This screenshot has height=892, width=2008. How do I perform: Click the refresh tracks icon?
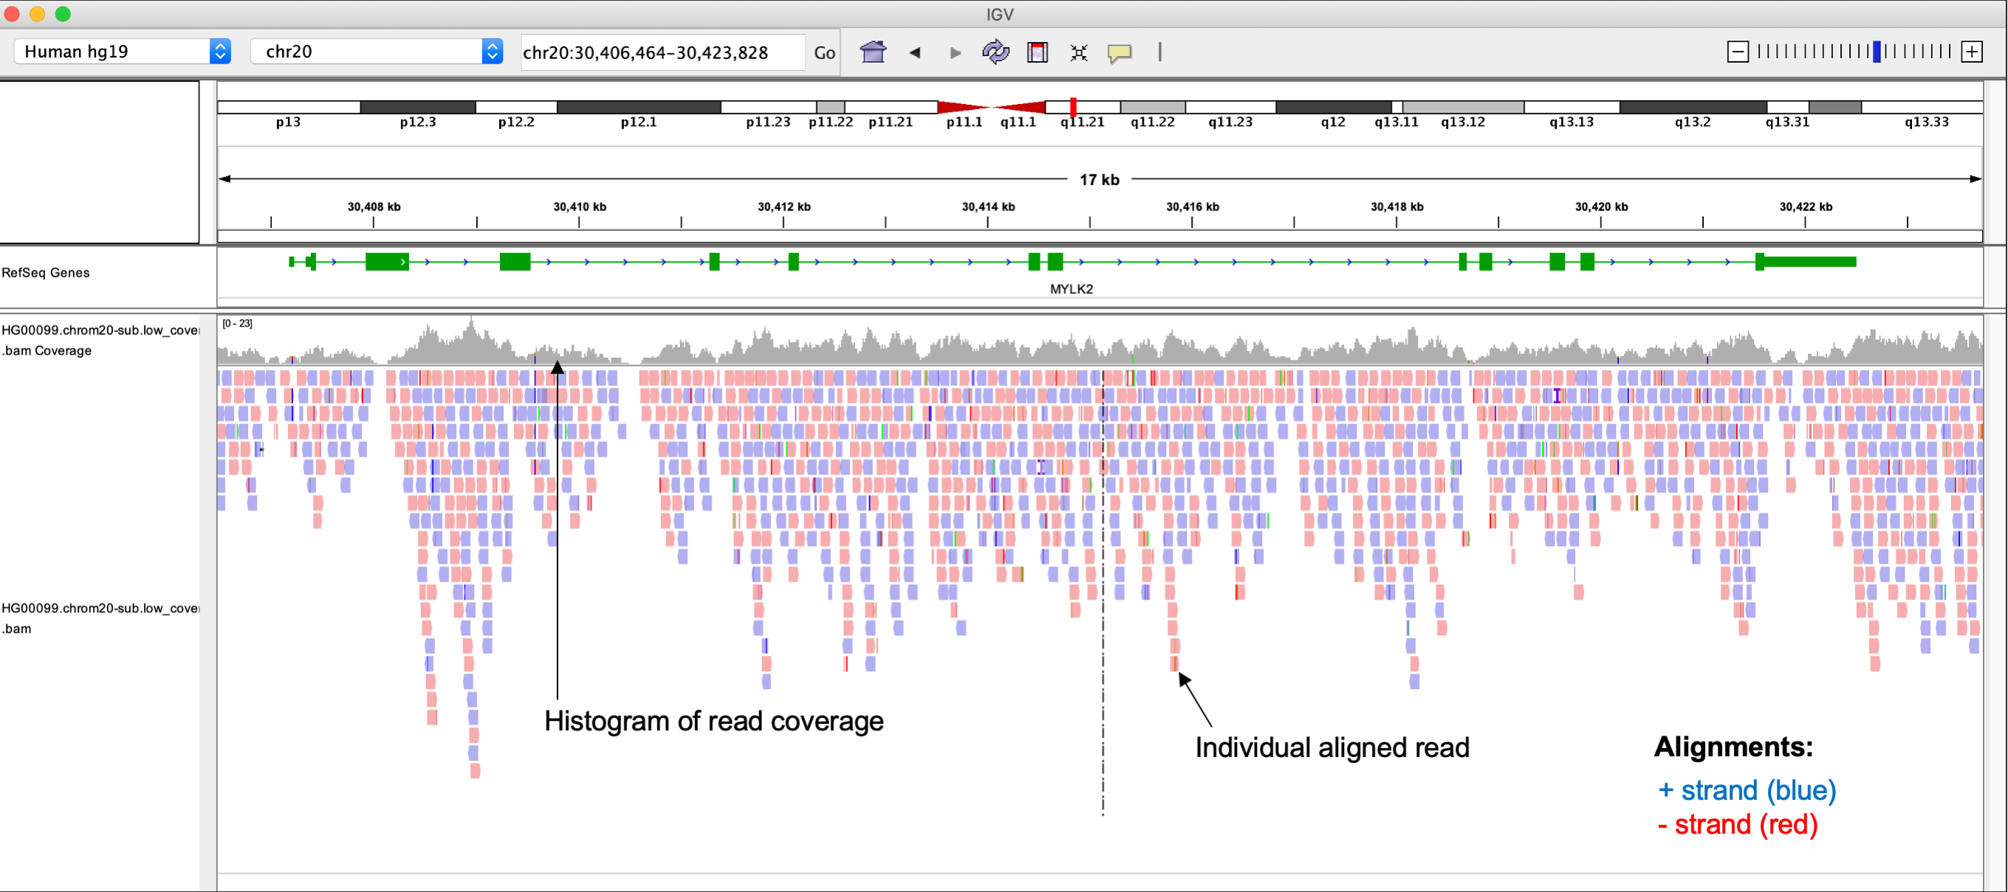tap(996, 52)
